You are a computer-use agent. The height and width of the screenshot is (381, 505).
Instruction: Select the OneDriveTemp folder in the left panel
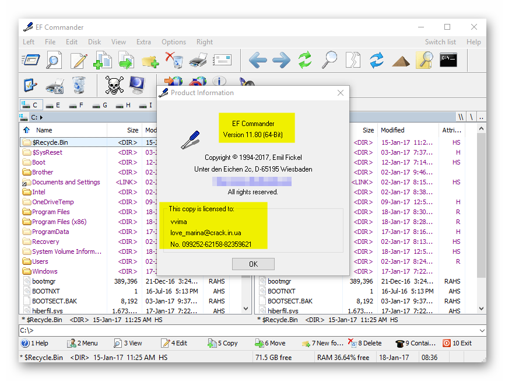click(53, 202)
